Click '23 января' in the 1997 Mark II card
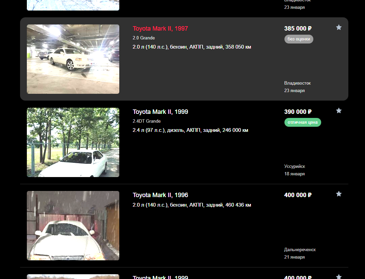The width and height of the screenshot is (365, 279). pos(294,91)
